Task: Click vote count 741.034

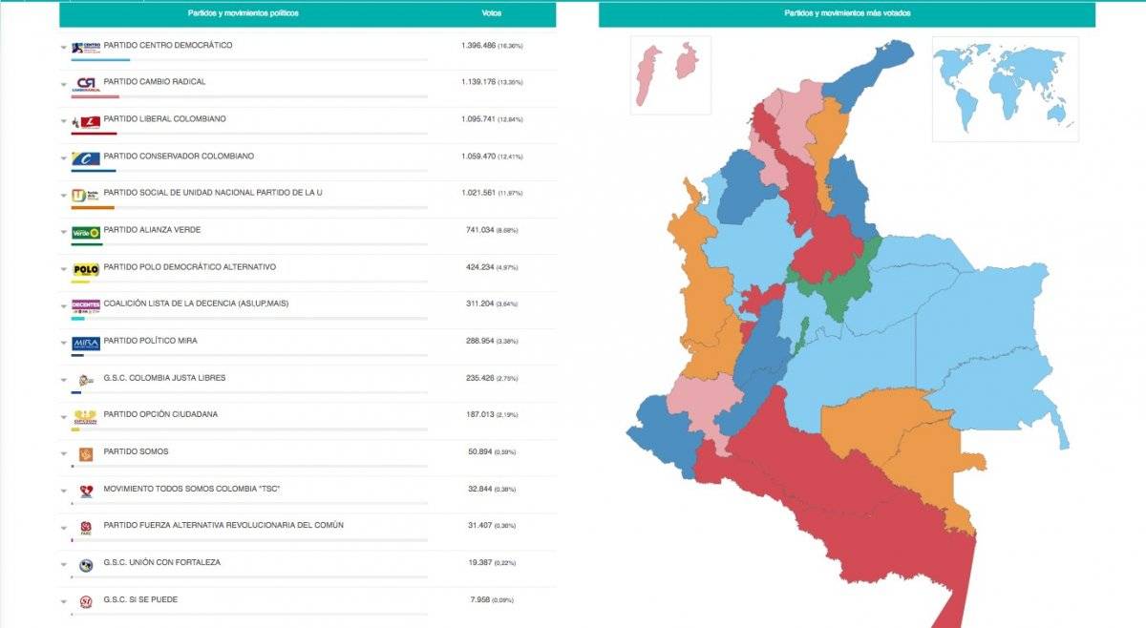Action: pos(480,230)
